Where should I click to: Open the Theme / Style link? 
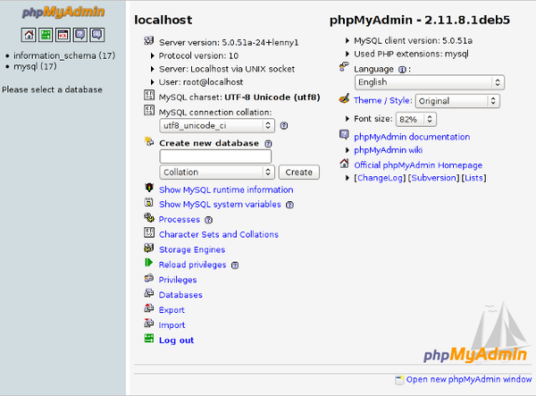click(x=383, y=100)
